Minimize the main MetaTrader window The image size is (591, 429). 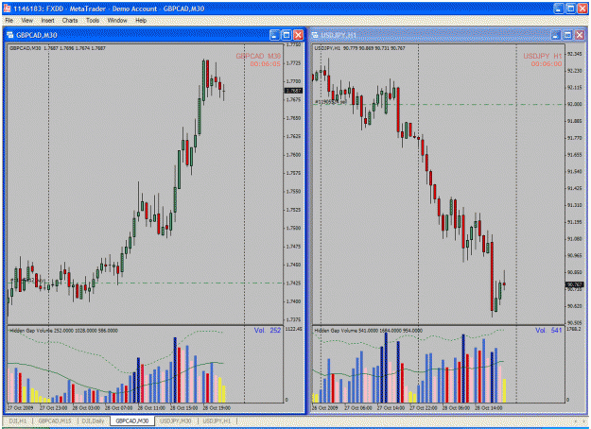click(559, 9)
